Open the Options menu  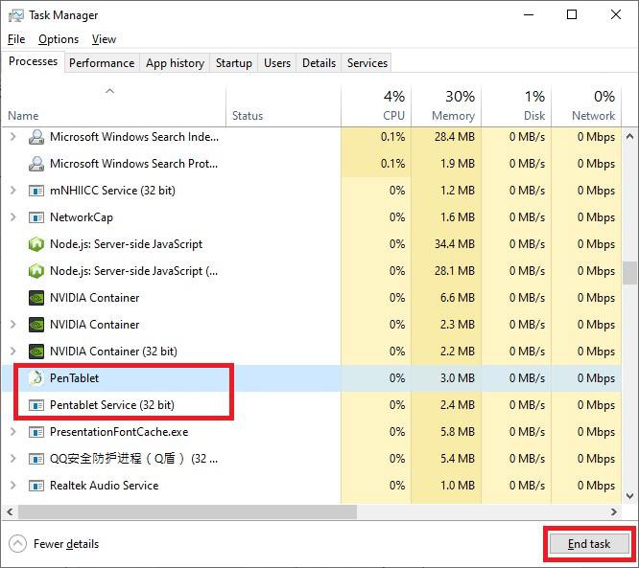[x=59, y=39]
